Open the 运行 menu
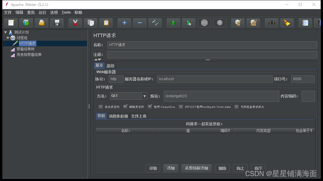323x181 pixels. click(x=43, y=13)
